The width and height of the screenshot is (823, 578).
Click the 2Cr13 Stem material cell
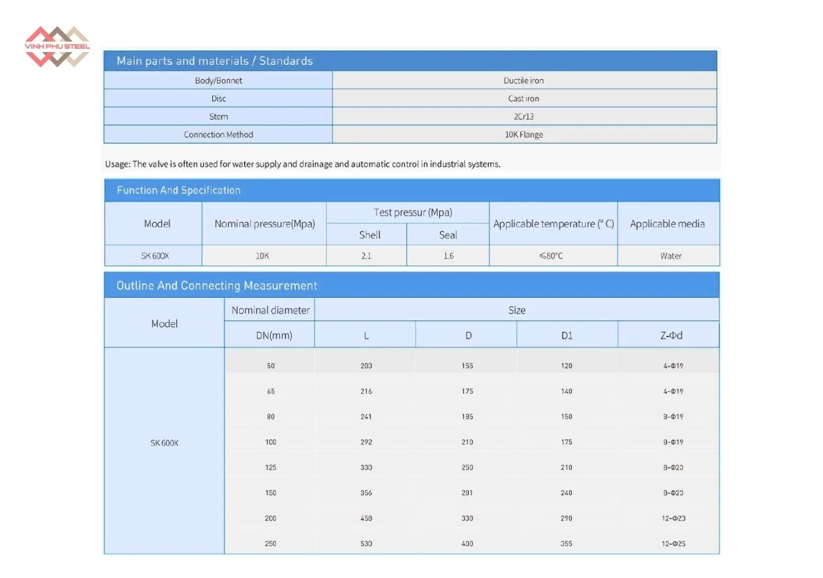(525, 116)
